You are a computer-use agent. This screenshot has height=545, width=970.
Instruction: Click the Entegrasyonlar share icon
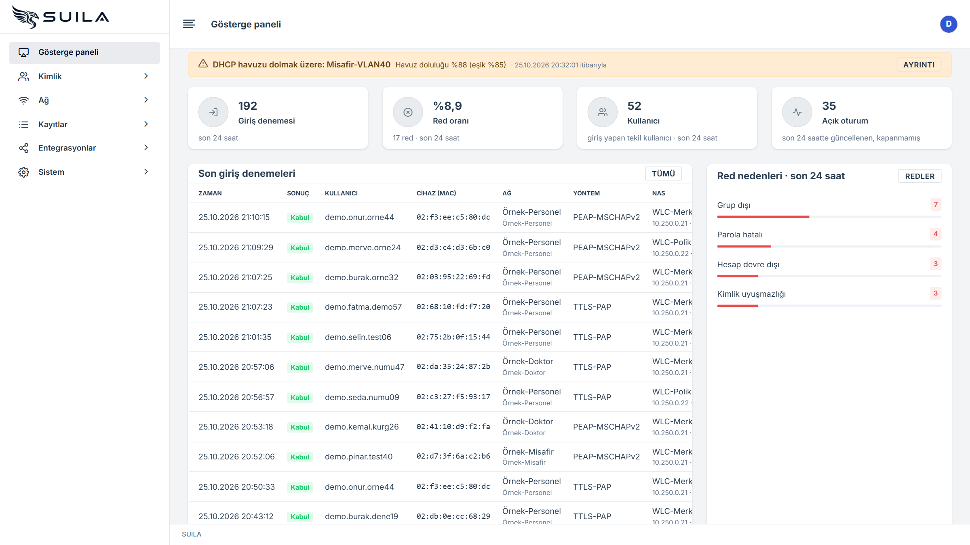[x=24, y=148]
